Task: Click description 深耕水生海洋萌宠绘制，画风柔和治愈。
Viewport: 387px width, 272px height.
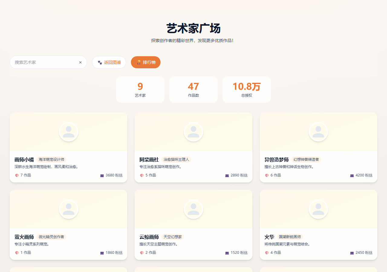Action: pyautogui.click(x=47, y=167)
